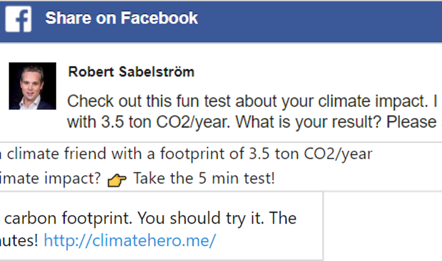Open the climatehero.me link

pos(130,241)
